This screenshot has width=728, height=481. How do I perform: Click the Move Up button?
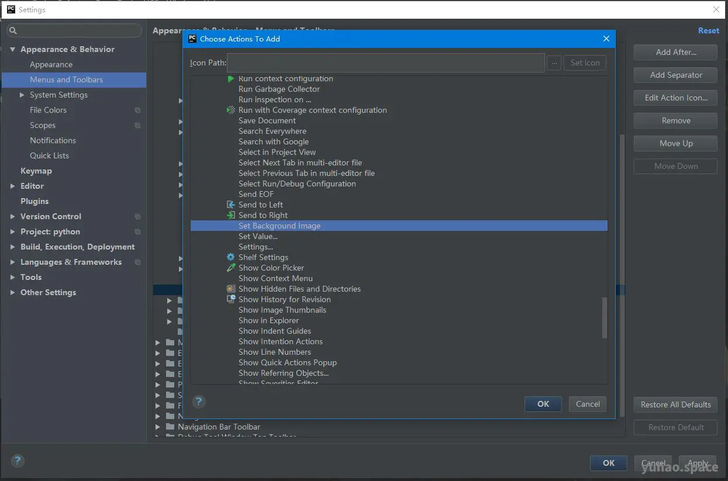(x=675, y=143)
